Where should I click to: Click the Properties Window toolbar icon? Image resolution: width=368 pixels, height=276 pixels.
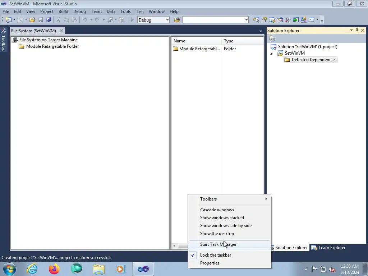point(264,20)
